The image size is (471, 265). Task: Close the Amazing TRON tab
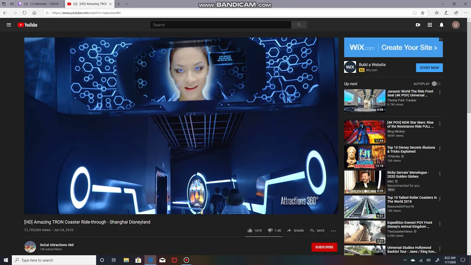click(x=110, y=4)
